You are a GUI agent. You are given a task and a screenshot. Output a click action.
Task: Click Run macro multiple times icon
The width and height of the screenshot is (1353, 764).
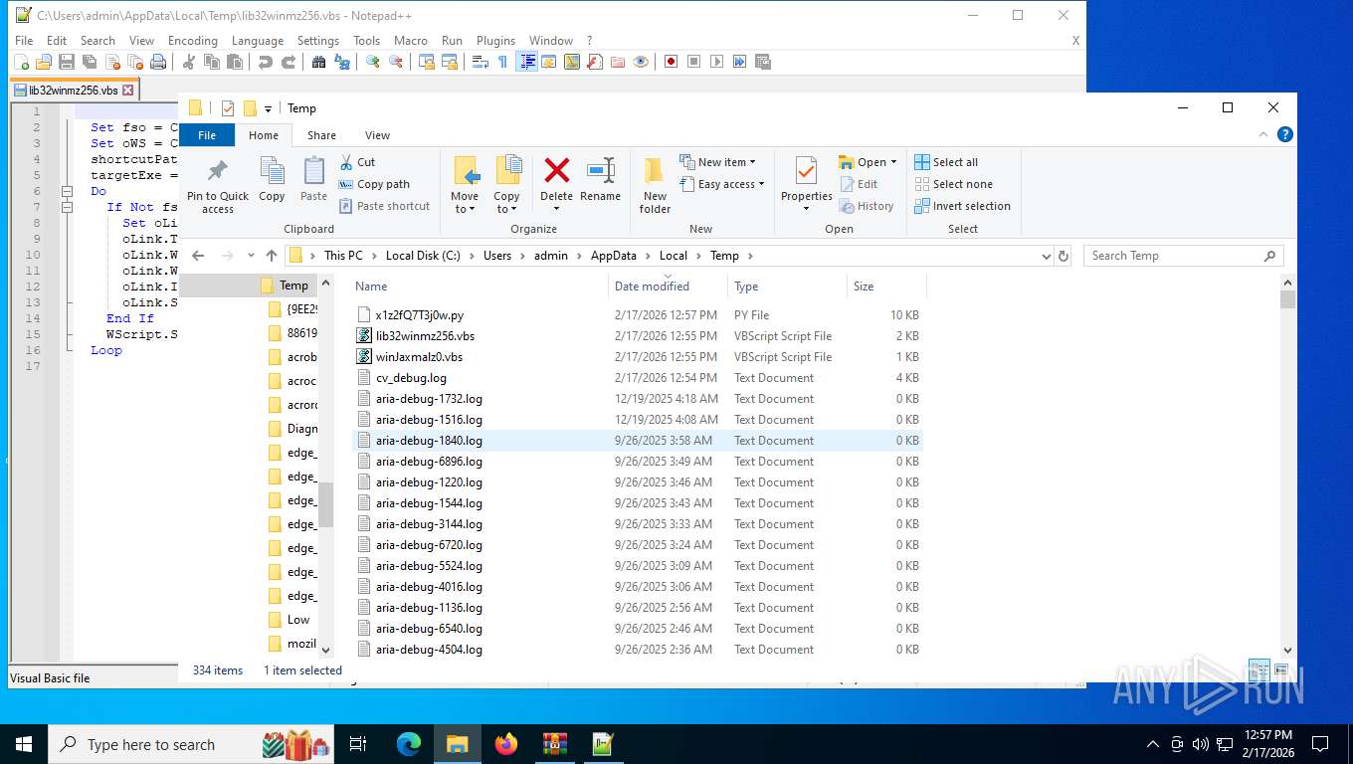click(x=739, y=62)
